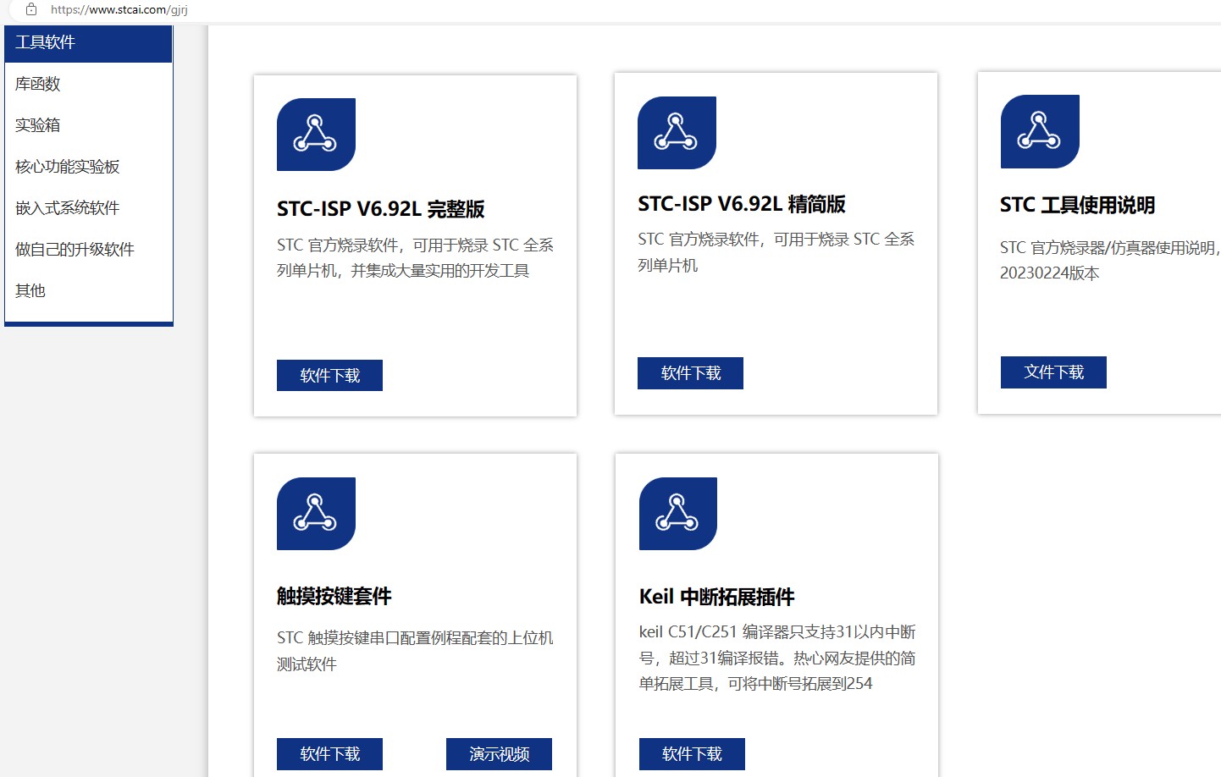This screenshot has width=1221, height=777.
Task: Click the 精简版 description ending 列单片机
Action: 668,266
